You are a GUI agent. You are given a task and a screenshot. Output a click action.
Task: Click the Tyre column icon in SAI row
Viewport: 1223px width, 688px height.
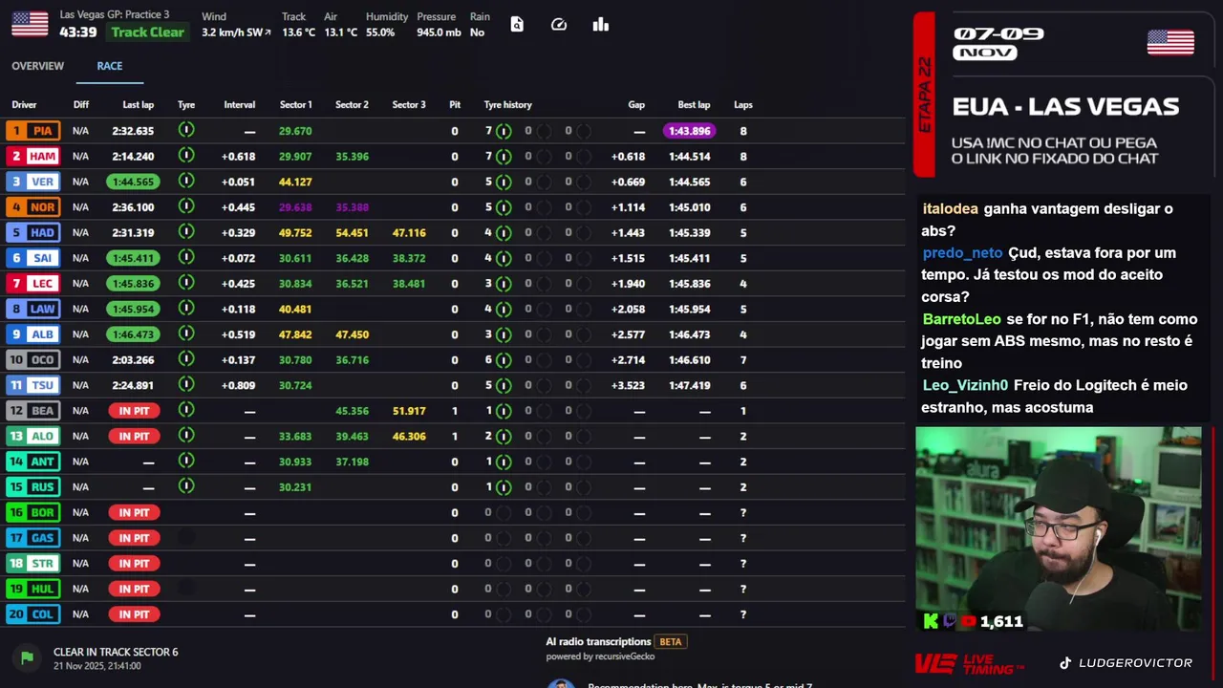(186, 257)
